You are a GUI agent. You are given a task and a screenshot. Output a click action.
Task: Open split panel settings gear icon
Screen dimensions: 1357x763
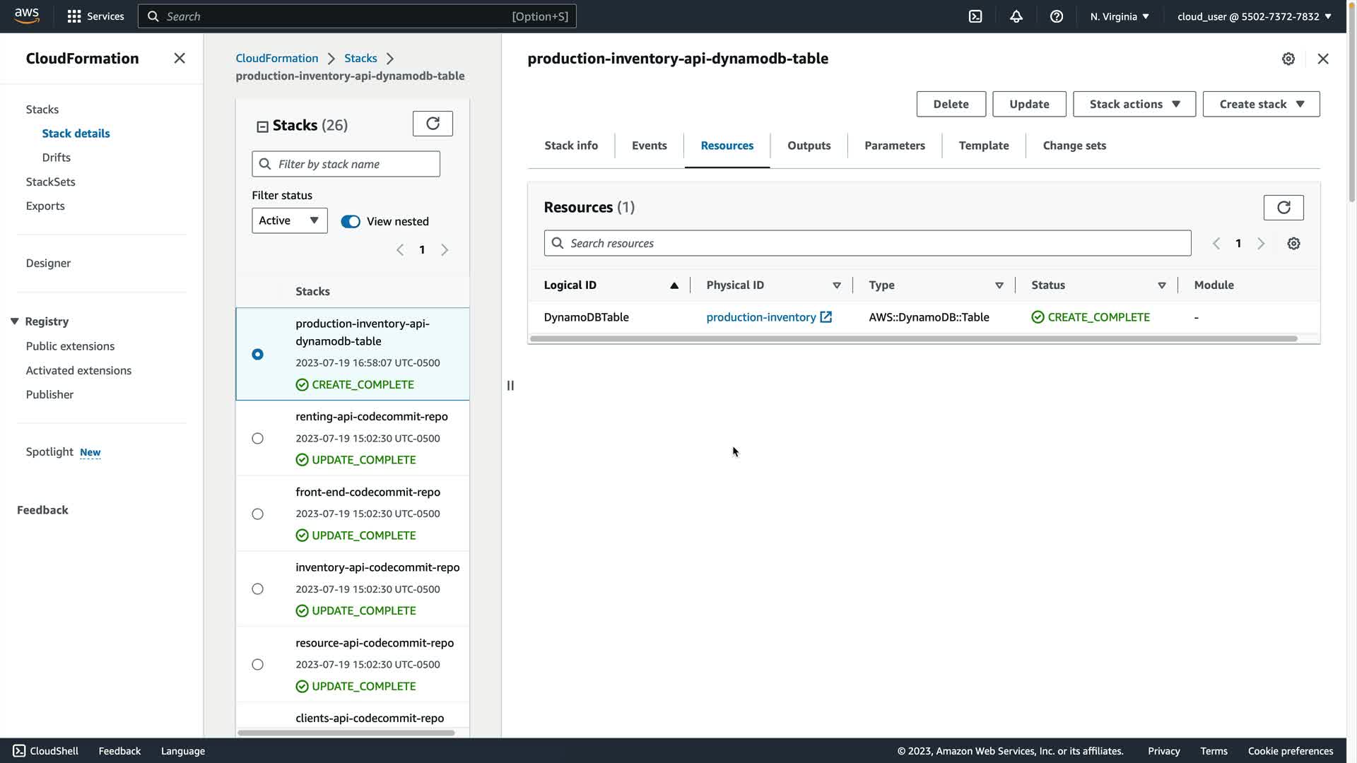click(1288, 59)
